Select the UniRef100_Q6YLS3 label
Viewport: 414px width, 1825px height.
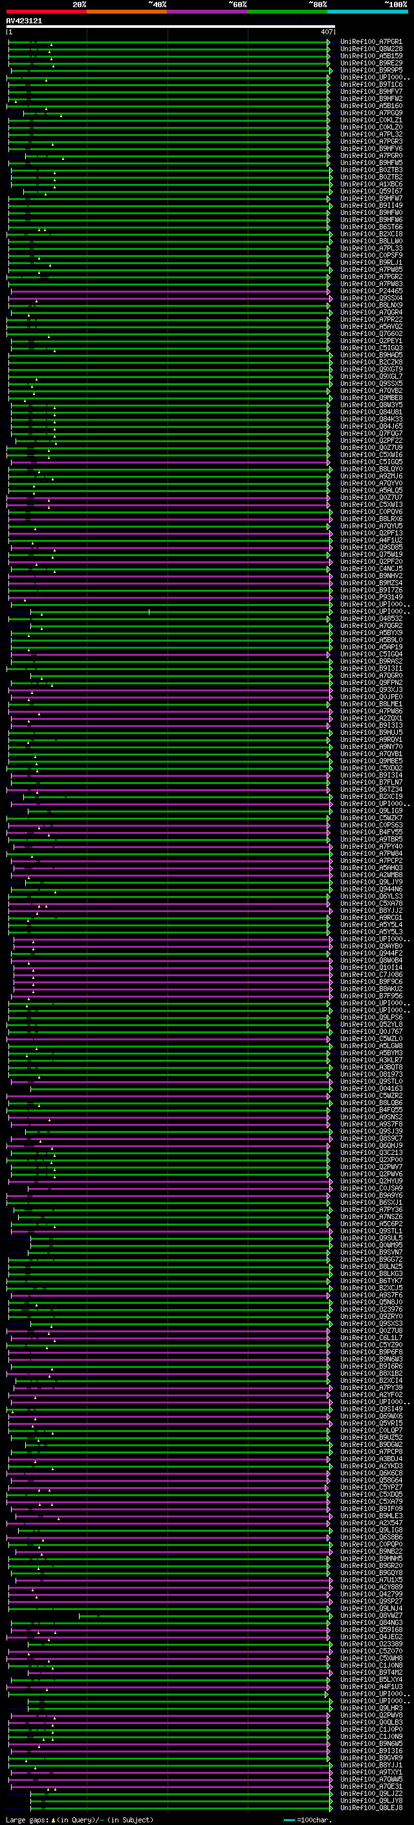[x=371, y=896]
